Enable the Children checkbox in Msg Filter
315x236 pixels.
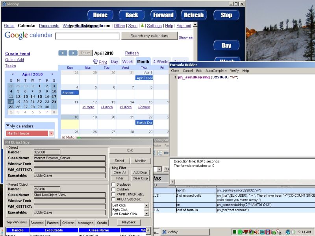(113, 189)
